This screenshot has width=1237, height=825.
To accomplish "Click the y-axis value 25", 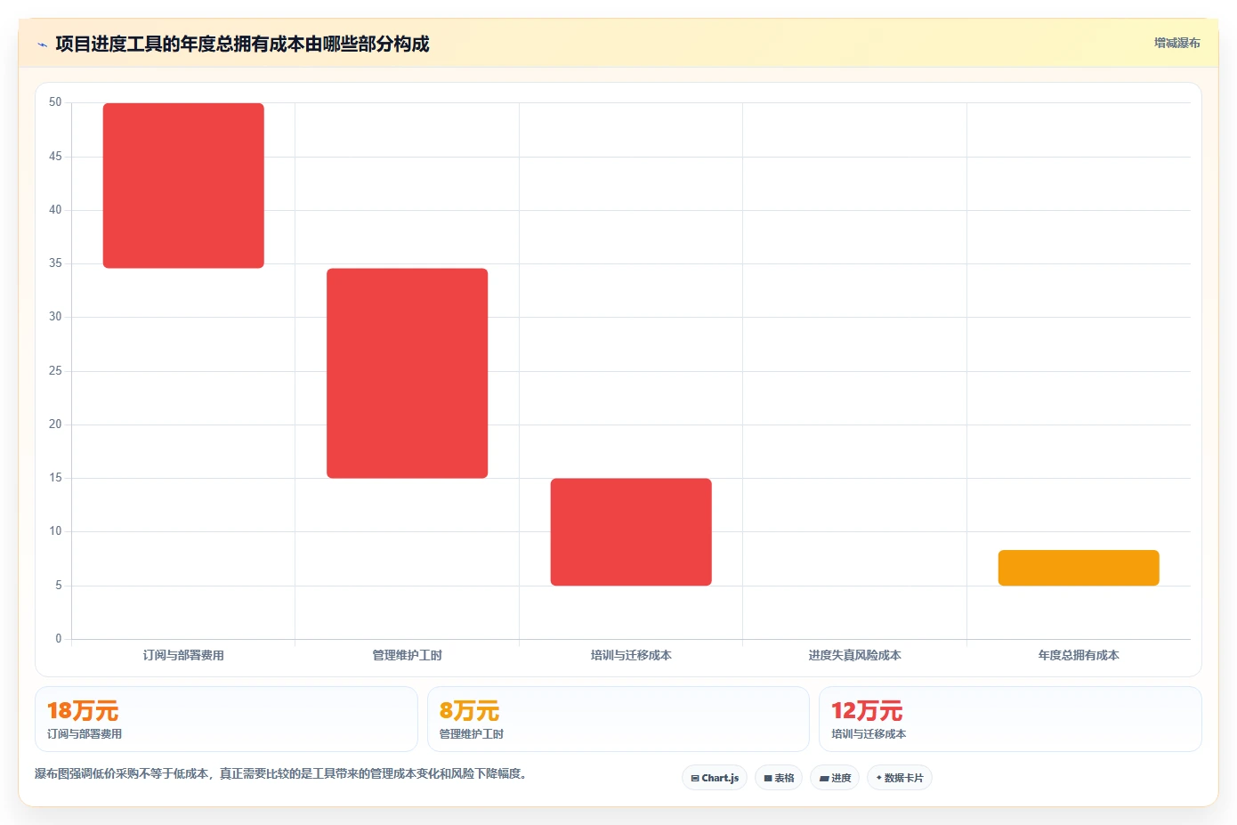I will point(55,370).
